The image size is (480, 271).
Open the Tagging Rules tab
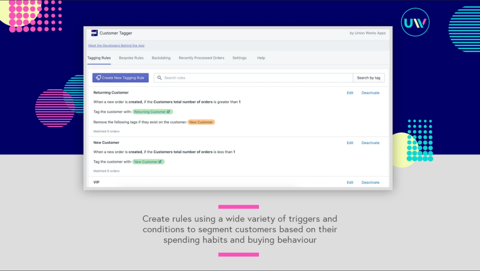click(x=99, y=58)
